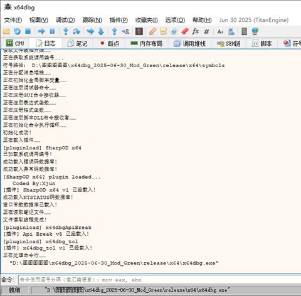Click the execute till return icon
The height and width of the screenshot is (296, 301).
115,31
